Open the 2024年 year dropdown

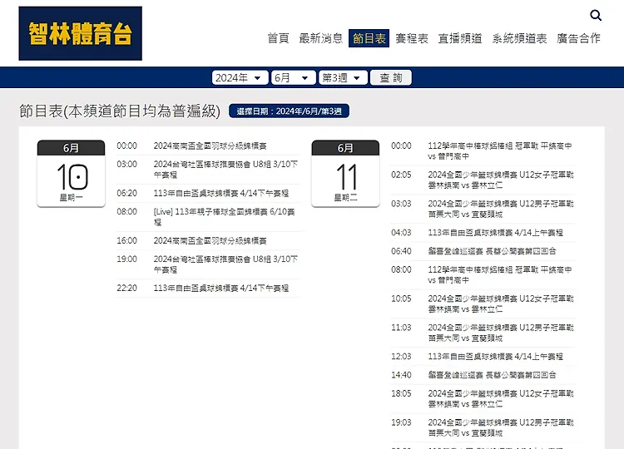coord(240,77)
